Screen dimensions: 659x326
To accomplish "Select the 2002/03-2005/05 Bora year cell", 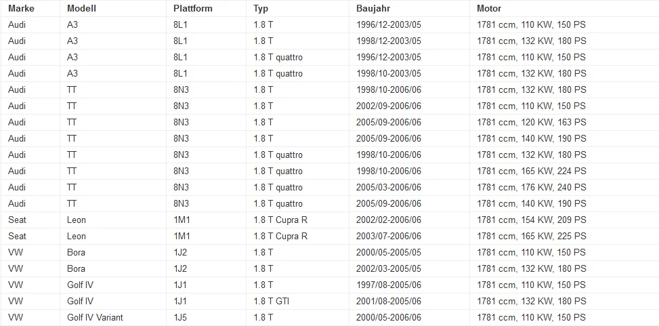I will pos(388,269).
